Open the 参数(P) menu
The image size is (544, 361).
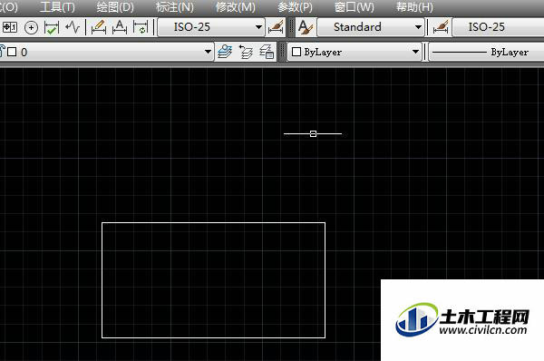295,7
